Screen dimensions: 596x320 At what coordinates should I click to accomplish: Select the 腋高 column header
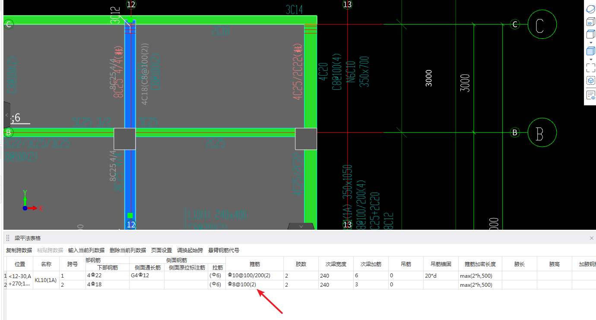click(555, 264)
